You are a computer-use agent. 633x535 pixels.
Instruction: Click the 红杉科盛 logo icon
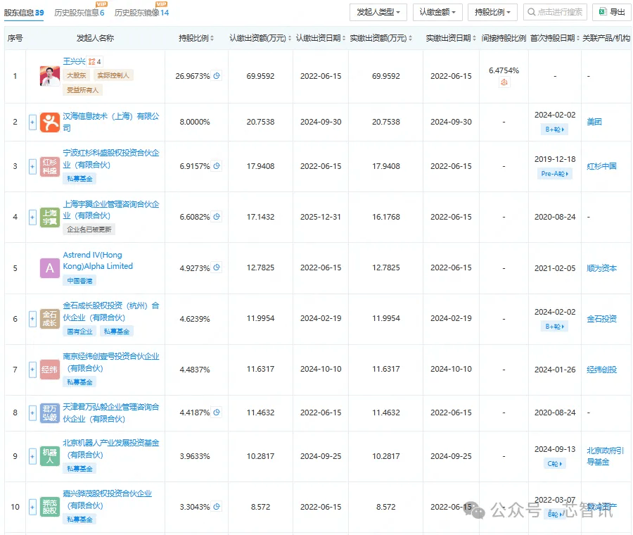pos(50,166)
